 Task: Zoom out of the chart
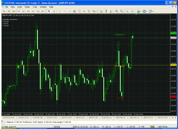click(121, 11)
